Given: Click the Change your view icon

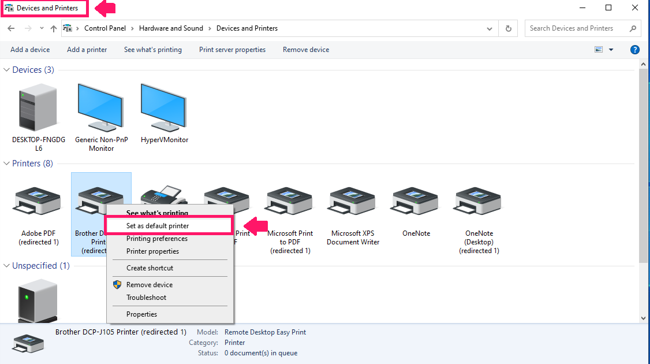Looking at the screenshot, I should [599, 50].
